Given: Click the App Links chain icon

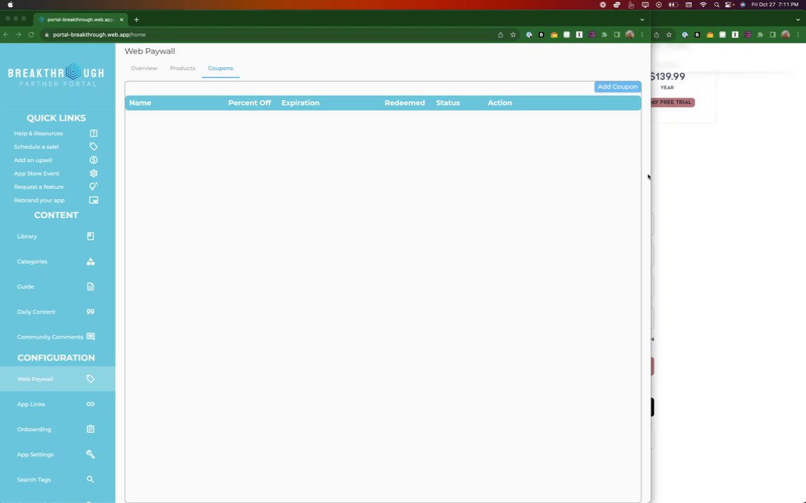Looking at the screenshot, I should pyautogui.click(x=90, y=404).
